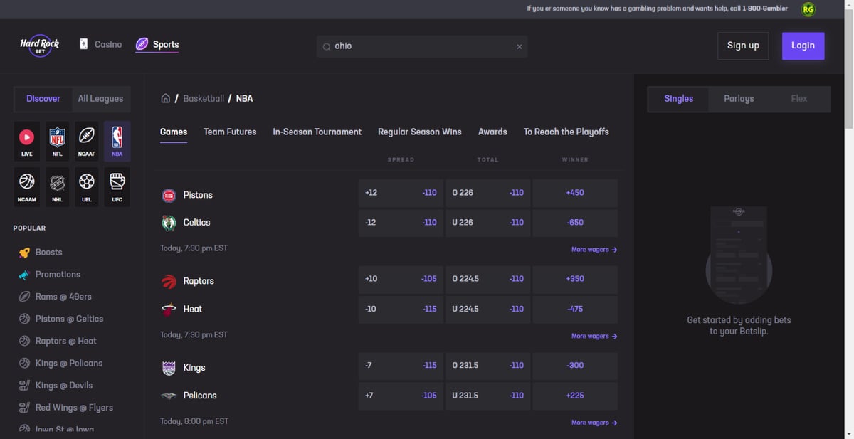Switch to the All Leagues tab
854x439 pixels.
[x=100, y=99]
